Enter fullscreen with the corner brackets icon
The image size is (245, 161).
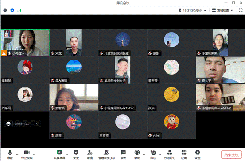coord(241,11)
